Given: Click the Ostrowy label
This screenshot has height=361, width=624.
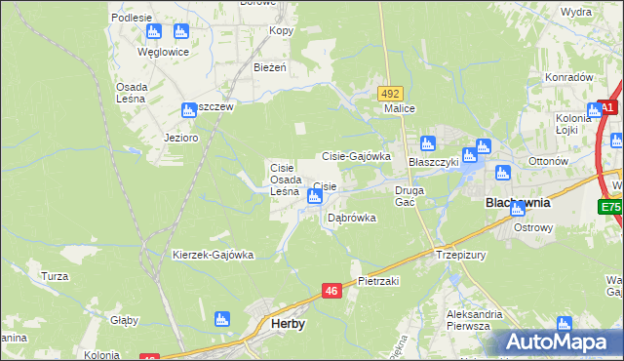Looking at the screenshot, I should tap(533, 227).
